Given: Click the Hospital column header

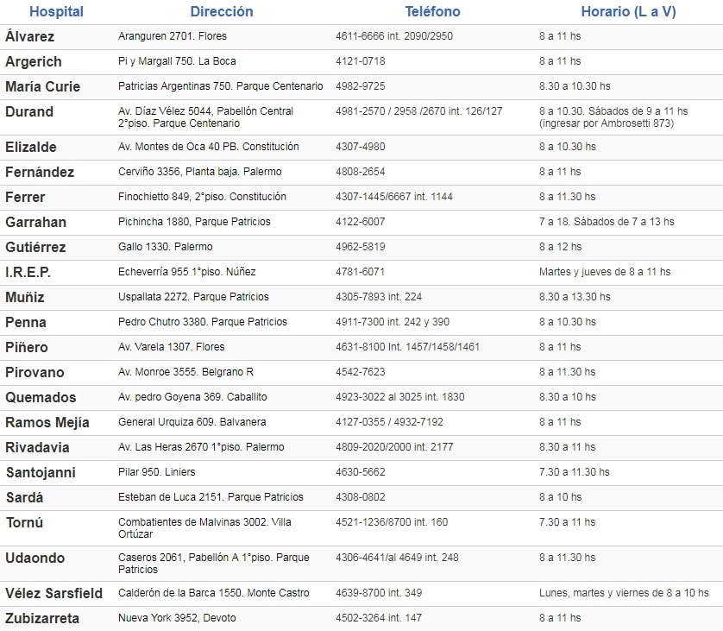Looking at the screenshot, I should pyautogui.click(x=56, y=11).
